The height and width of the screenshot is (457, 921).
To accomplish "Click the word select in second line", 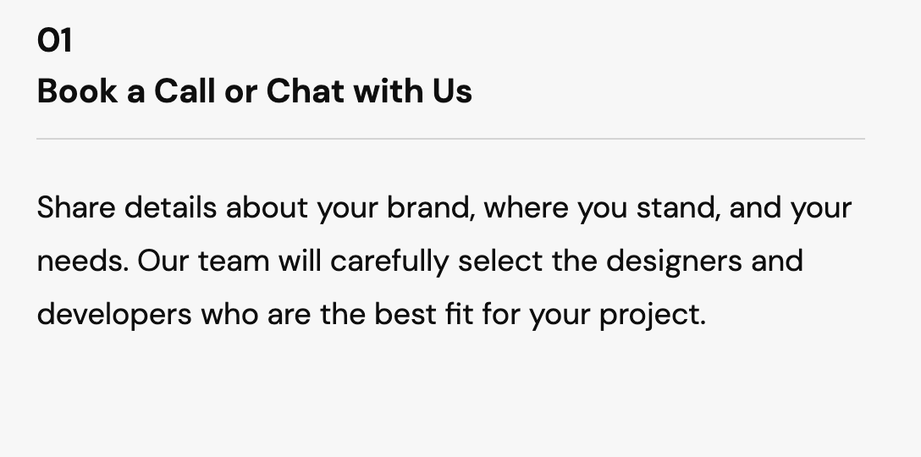I will click(500, 260).
